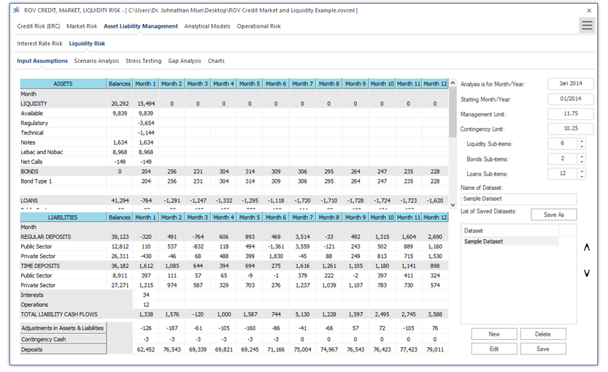This screenshot has height=372, width=608.
Task: Click the Save As button
Action: click(554, 215)
